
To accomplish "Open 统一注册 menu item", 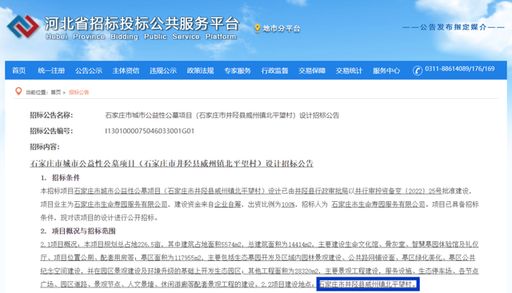I will tap(51, 70).
